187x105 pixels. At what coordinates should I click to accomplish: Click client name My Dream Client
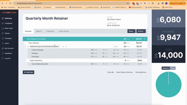click(x=114, y=20)
